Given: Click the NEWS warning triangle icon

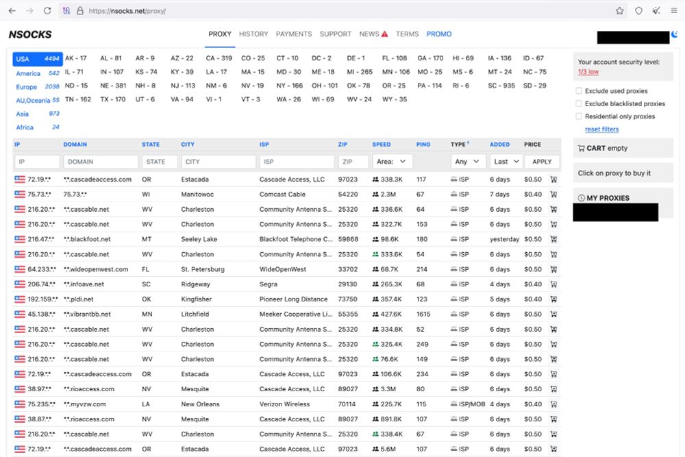Looking at the screenshot, I should coord(384,34).
